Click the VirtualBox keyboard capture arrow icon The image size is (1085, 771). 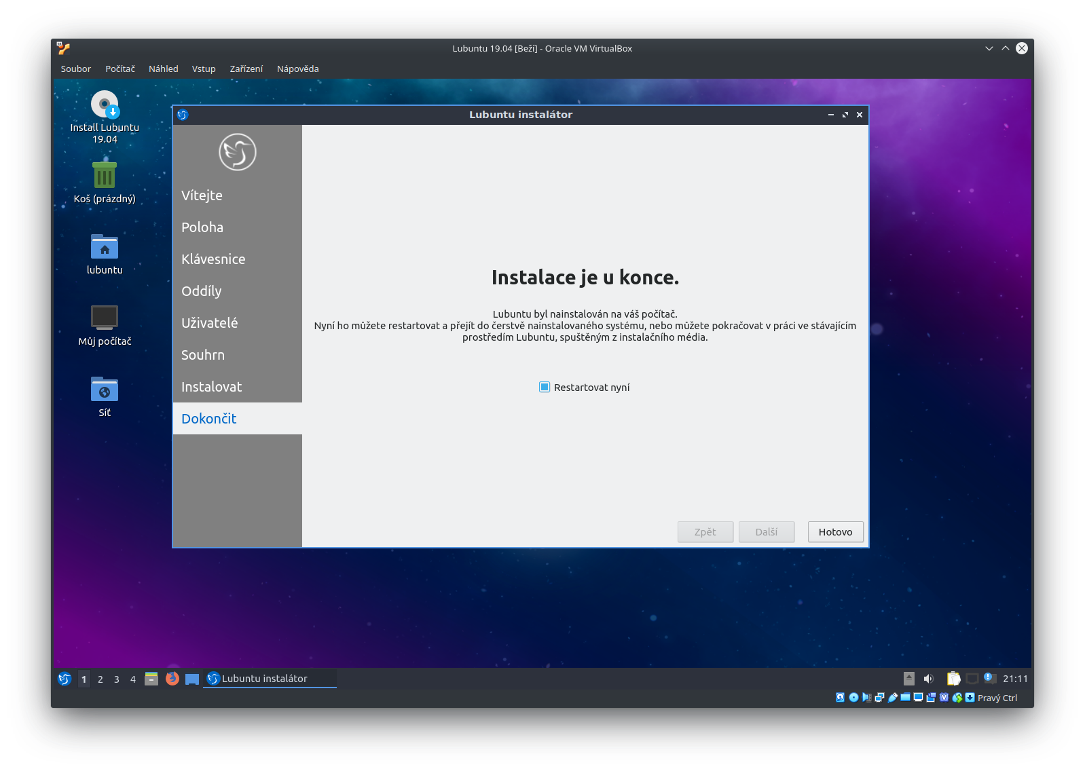pyautogui.click(x=970, y=698)
